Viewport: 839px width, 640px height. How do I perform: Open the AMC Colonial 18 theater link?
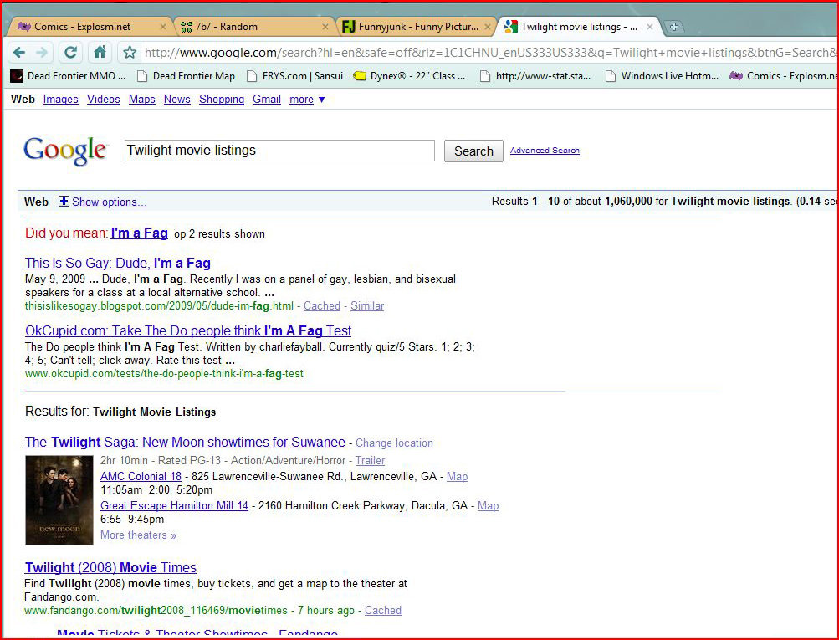point(141,476)
